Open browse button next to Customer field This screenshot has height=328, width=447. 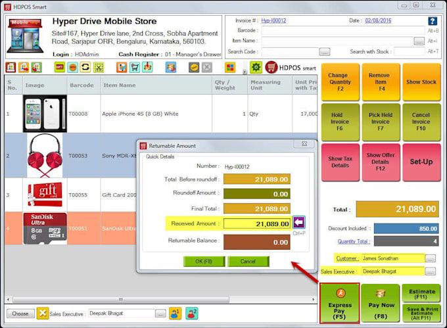[x=431, y=258]
